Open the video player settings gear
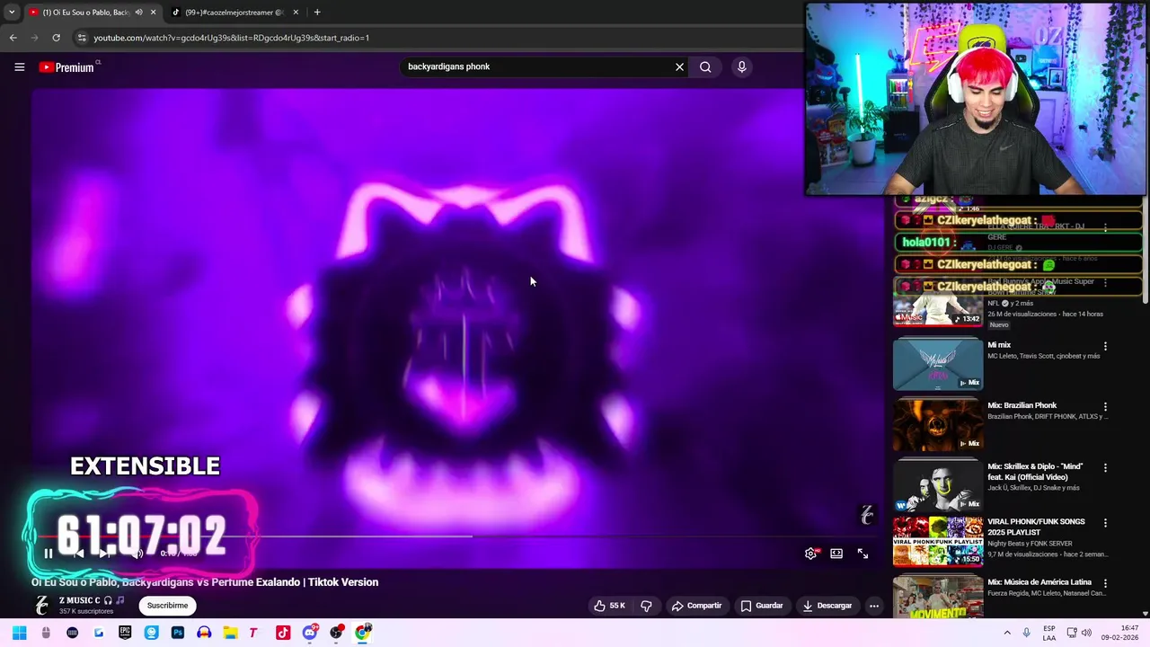This screenshot has height=647, width=1150. 810,554
